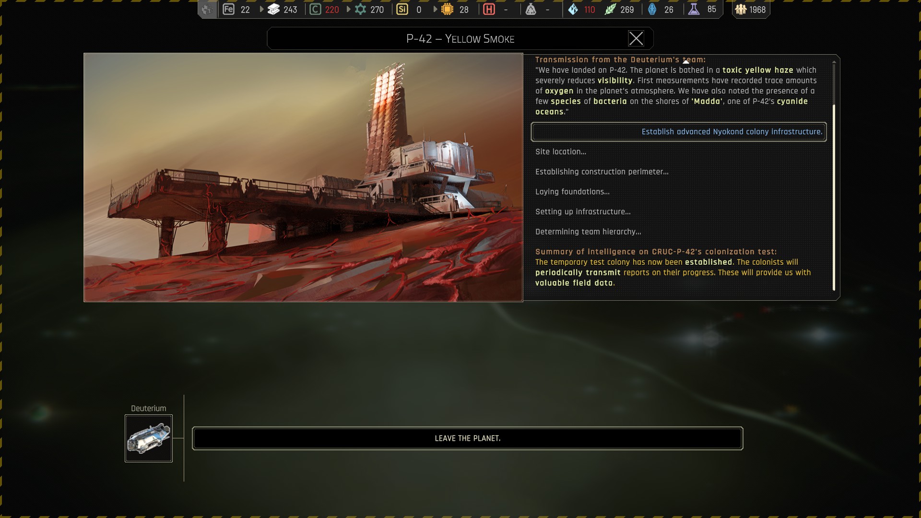Click the orange electronics chip icon
This screenshot has height=518, width=921.
(447, 9)
